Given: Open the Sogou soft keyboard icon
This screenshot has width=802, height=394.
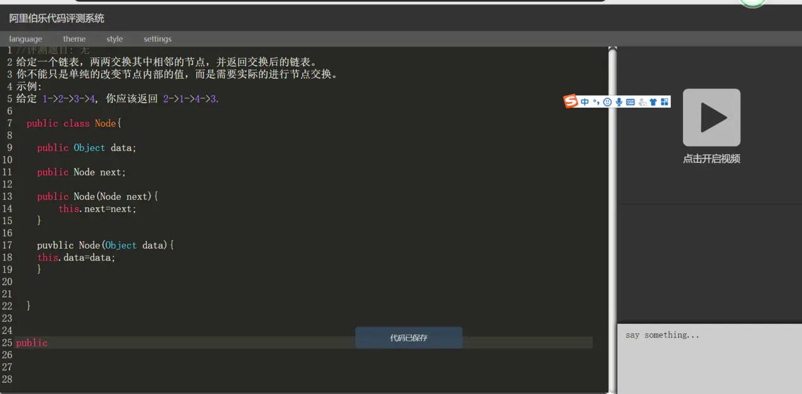Looking at the screenshot, I should 630,102.
